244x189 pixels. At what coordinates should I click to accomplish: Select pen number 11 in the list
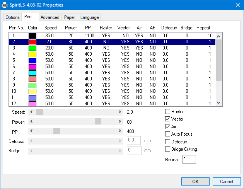112,97
